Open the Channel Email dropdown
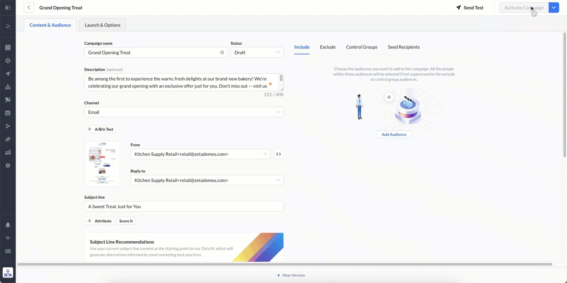Viewport: 567px width, 283px height. tap(184, 112)
